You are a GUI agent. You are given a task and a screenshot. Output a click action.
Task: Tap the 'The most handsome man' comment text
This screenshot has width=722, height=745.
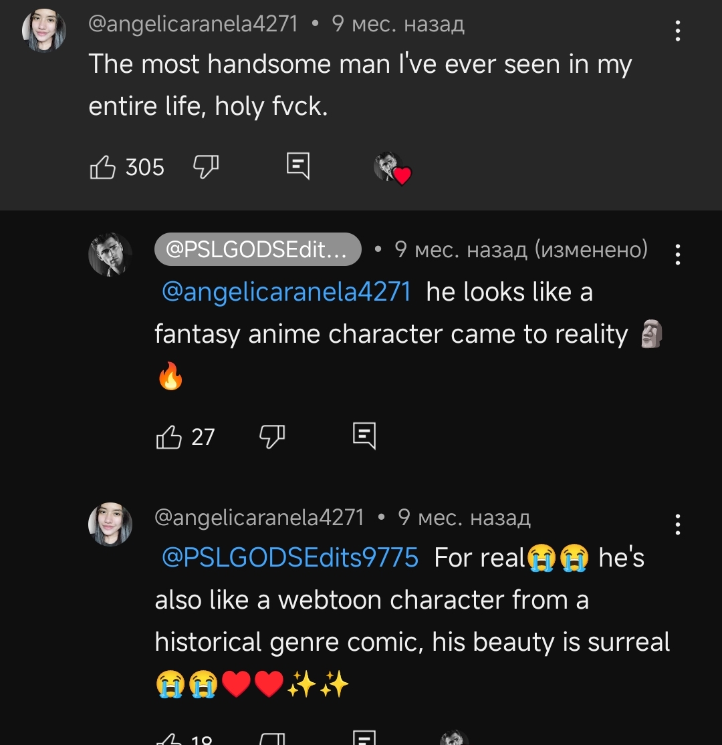tap(360, 85)
